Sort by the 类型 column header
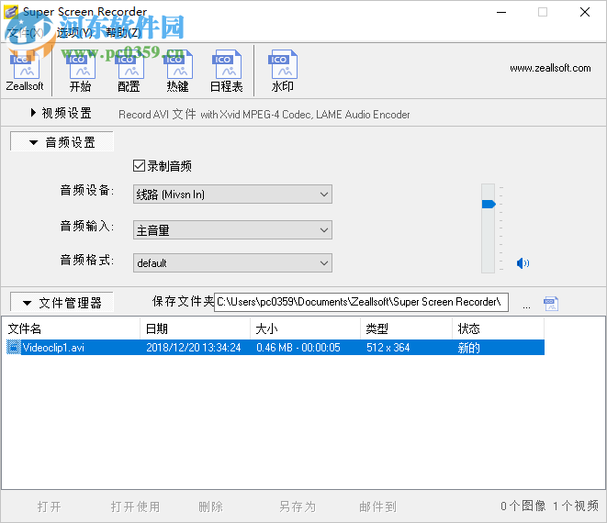The width and height of the screenshot is (607, 523). coord(406,328)
